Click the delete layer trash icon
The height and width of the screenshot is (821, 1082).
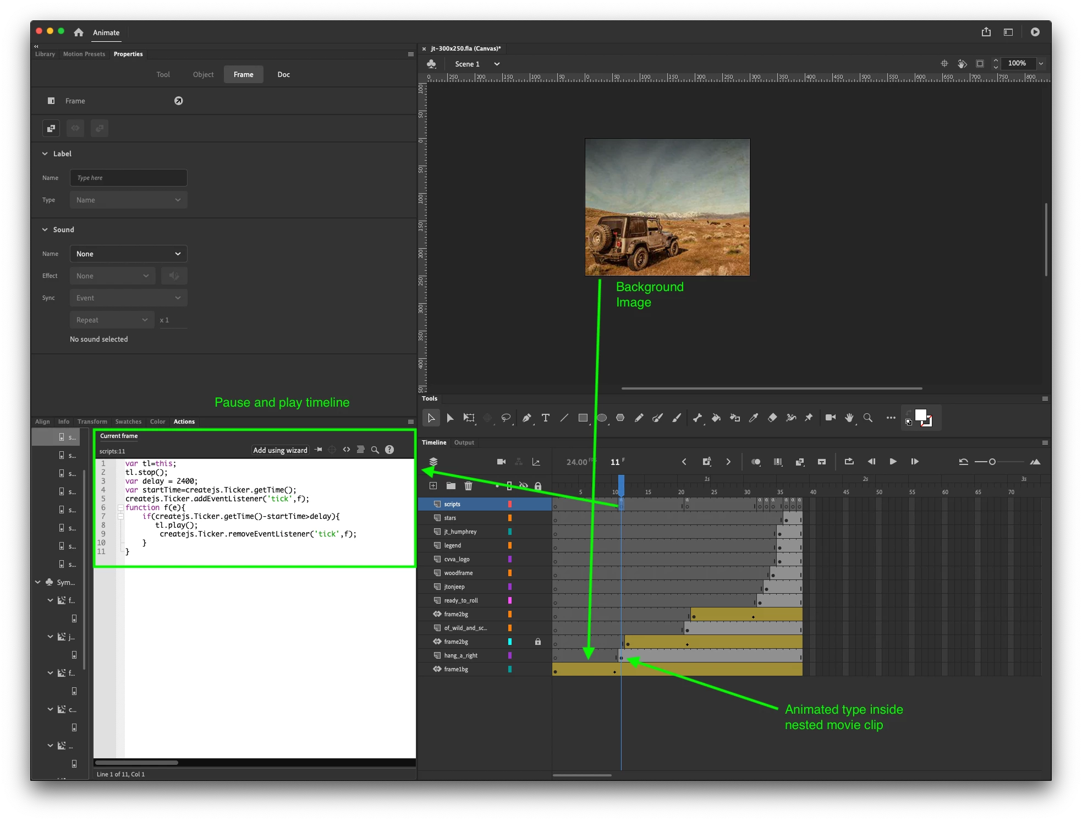(x=469, y=486)
